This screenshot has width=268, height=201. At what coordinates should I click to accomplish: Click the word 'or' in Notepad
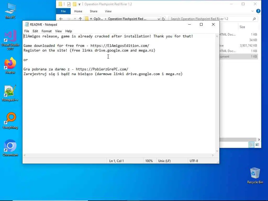click(x=26, y=60)
